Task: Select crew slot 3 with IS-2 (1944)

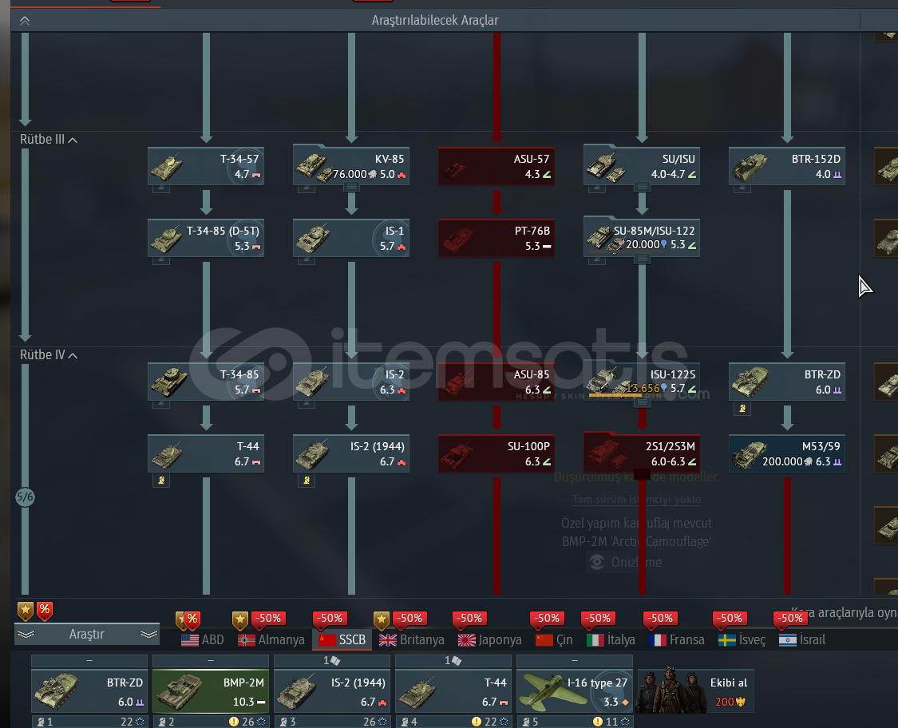Action: pos(332,690)
